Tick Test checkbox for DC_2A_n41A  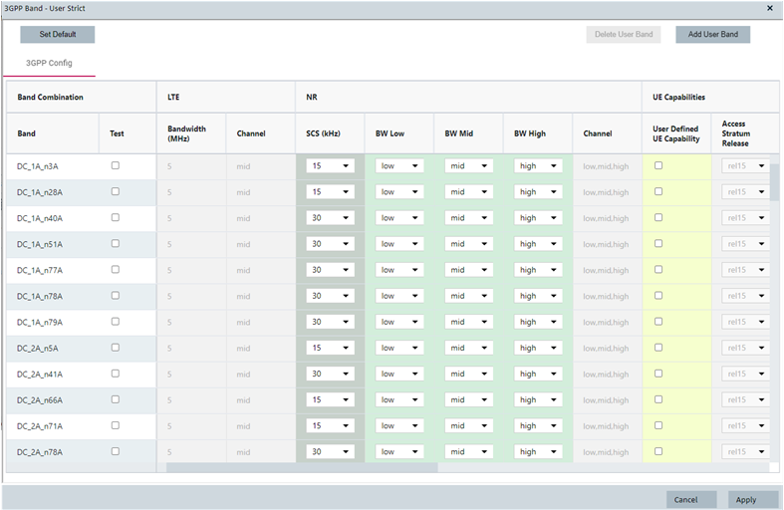coord(116,374)
